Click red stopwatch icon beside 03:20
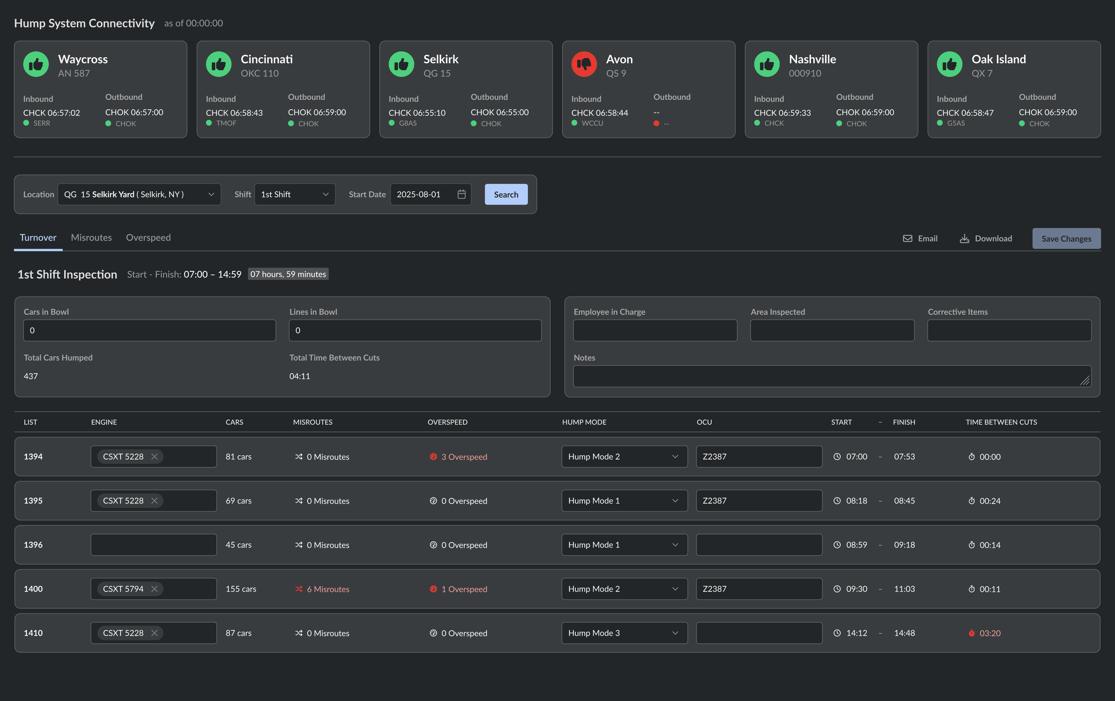1115x701 pixels. coord(971,633)
